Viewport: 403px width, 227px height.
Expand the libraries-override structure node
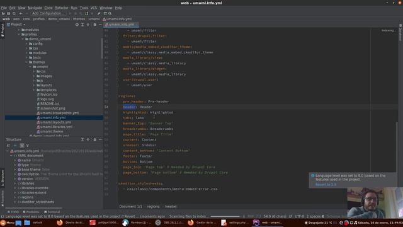(x=15, y=188)
